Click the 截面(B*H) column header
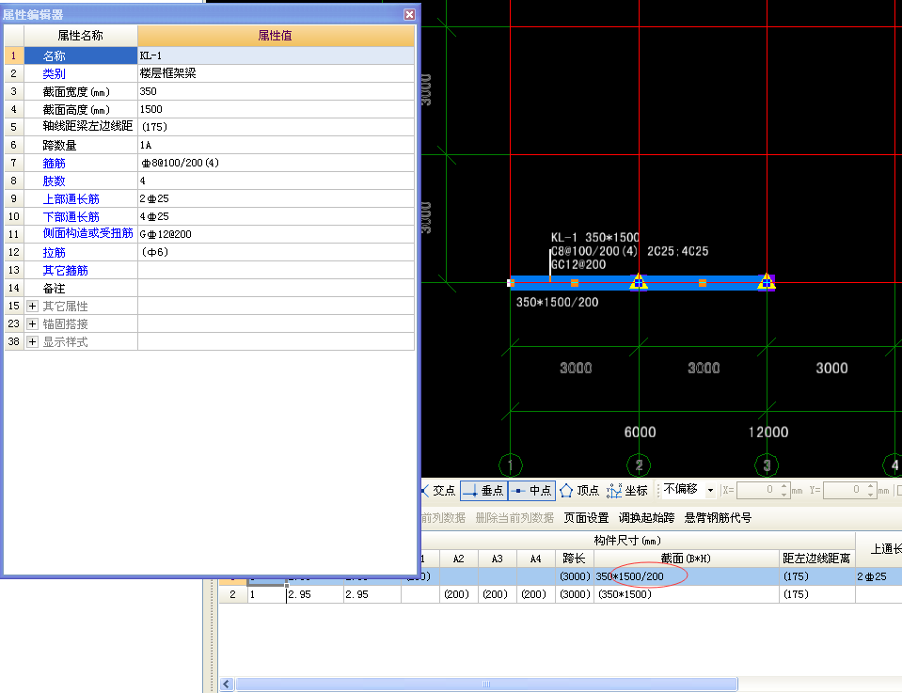The image size is (902, 693). 687,559
